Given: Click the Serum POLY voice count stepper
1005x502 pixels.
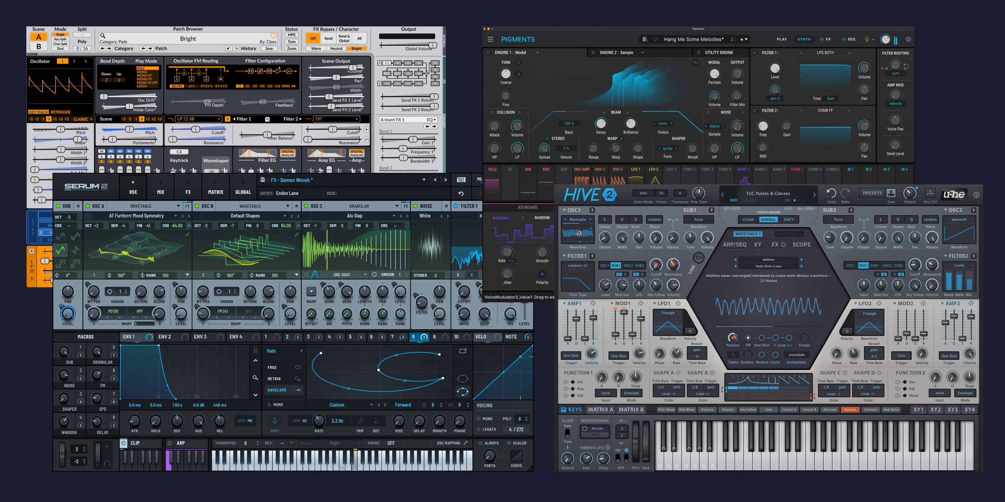Looking at the screenshot, I should (x=526, y=419).
